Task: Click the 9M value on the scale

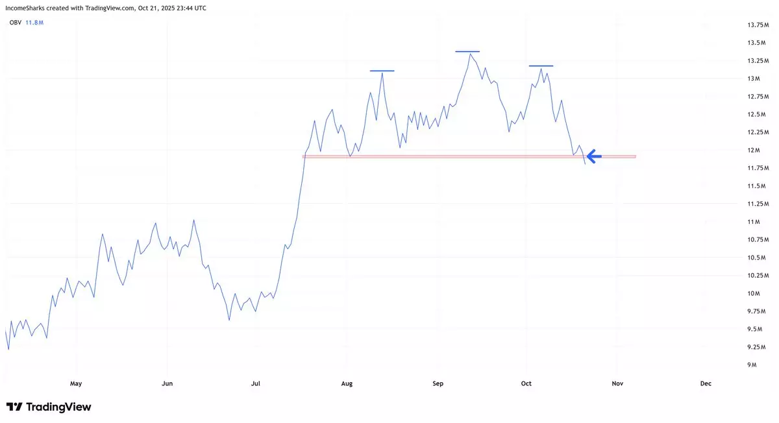Action: point(734,365)
